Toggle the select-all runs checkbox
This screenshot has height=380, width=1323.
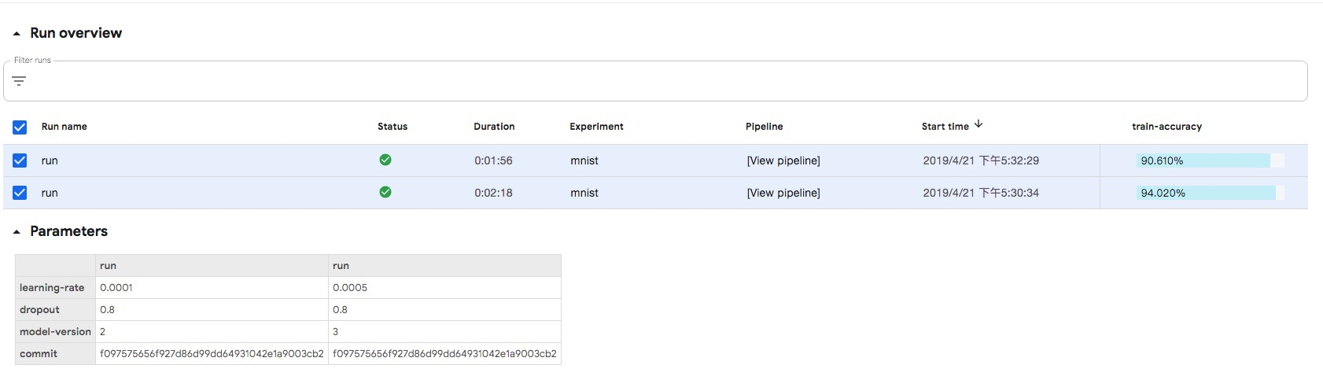(20, 127)
